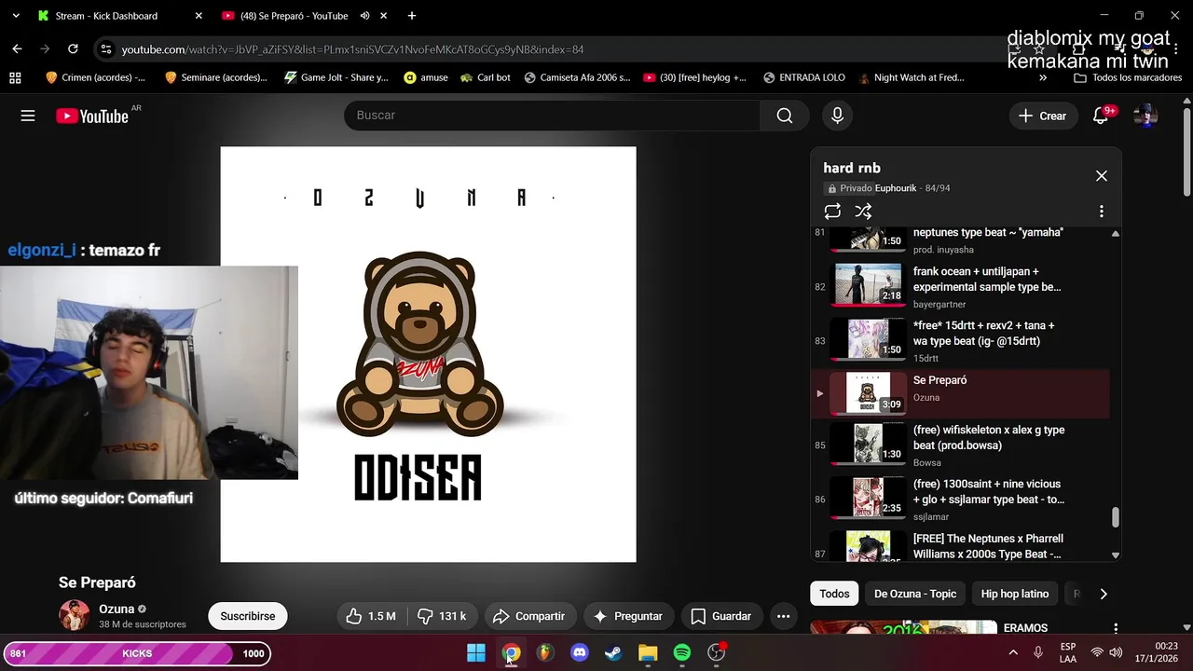Play neptunes type beat yamaha playlist item
The image size is (1193, 671).
960,240
